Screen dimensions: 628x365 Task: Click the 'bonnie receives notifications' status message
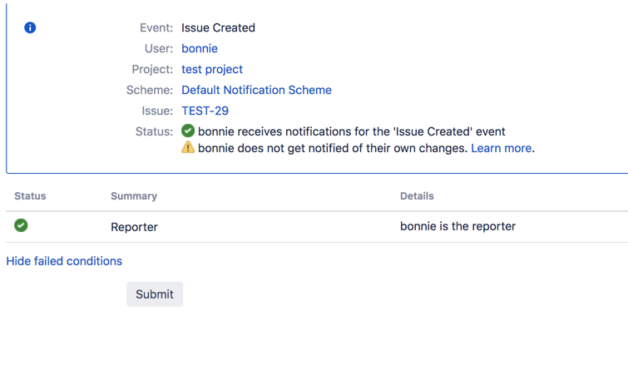click(x=352, y=131)
